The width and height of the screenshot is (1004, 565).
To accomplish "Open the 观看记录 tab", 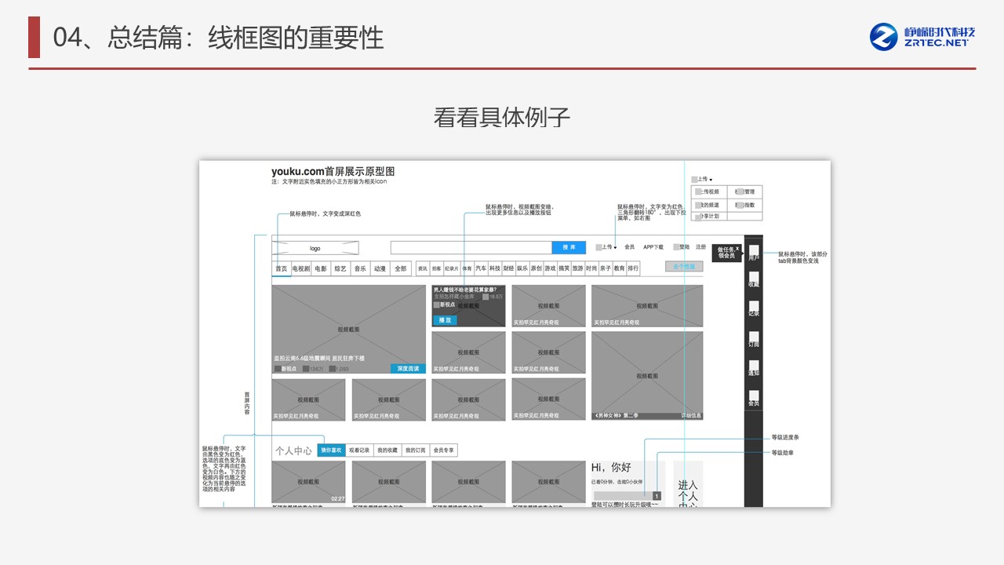I will pyautogui.click(x=359, y=450).
